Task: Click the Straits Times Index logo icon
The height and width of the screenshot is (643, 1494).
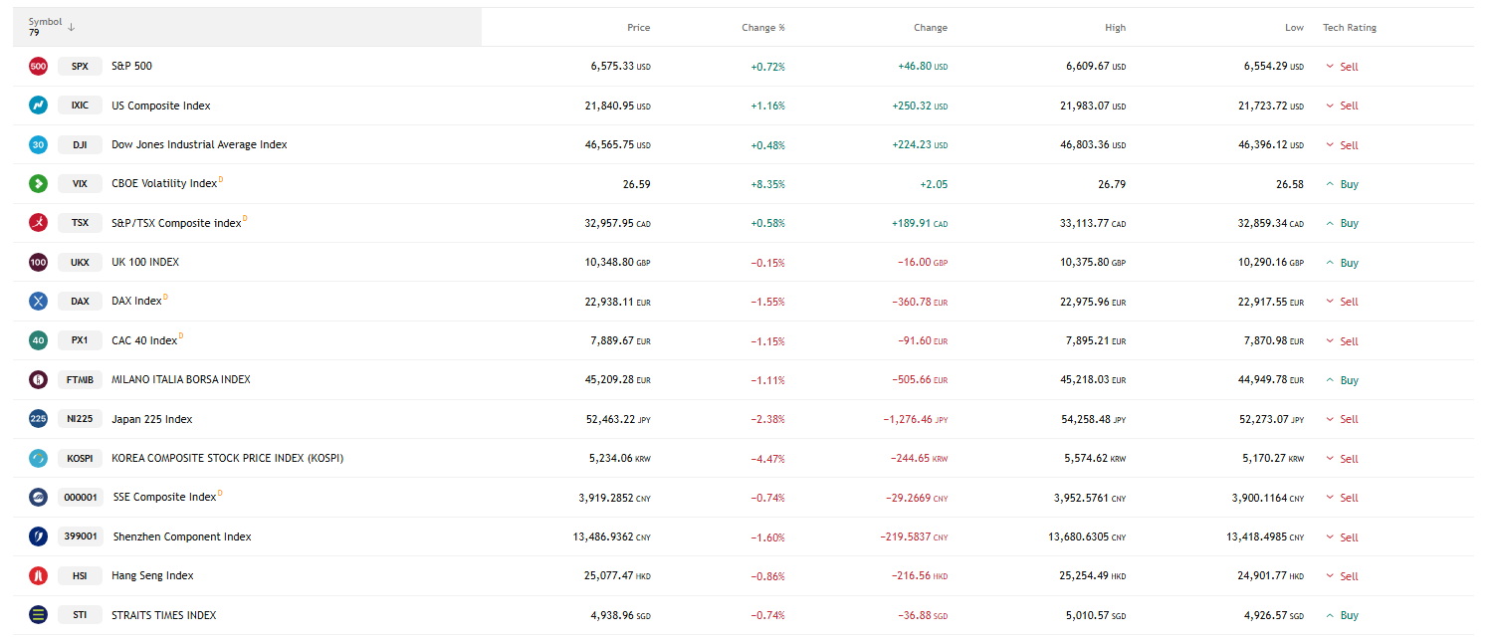Action: tap(38, 615)
